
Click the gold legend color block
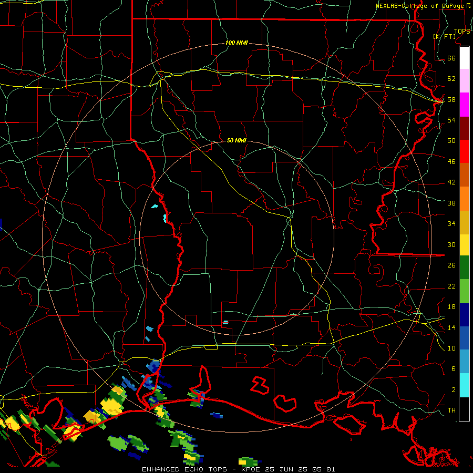(464, 222)
